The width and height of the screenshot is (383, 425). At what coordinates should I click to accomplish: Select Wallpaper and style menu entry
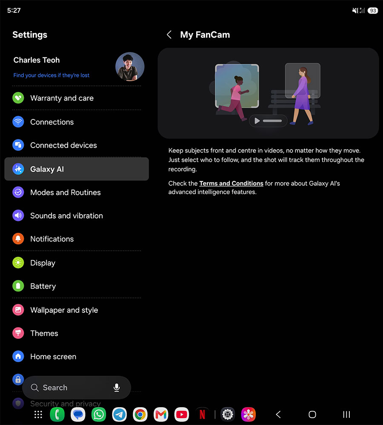tap(77, 310)
